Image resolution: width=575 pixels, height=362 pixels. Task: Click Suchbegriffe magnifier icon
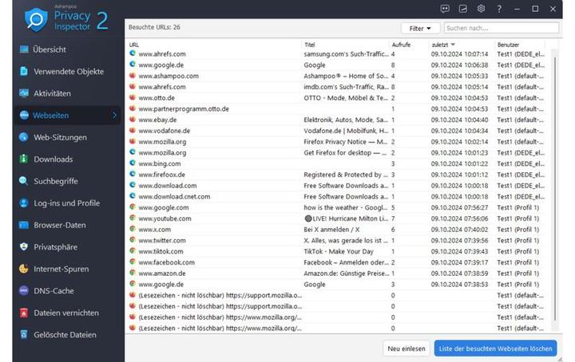point(24,181)
